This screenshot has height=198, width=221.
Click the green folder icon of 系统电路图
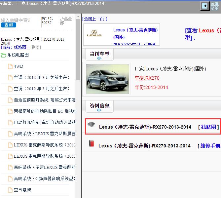pos(3,55)
